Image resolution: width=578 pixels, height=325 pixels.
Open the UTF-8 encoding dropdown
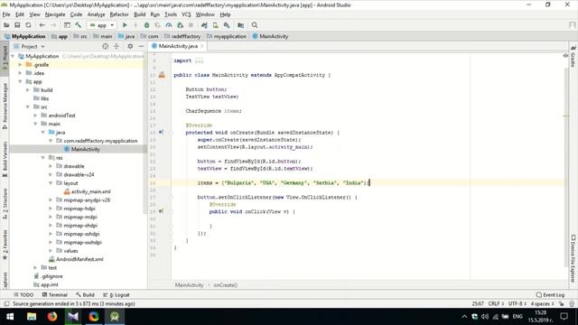(517, 303)
